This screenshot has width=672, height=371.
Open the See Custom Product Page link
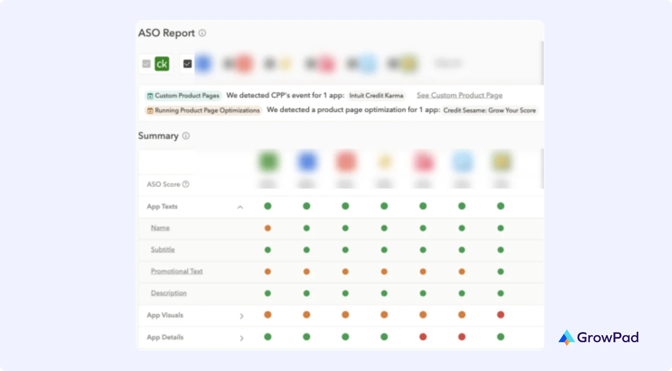click(459, 95)
